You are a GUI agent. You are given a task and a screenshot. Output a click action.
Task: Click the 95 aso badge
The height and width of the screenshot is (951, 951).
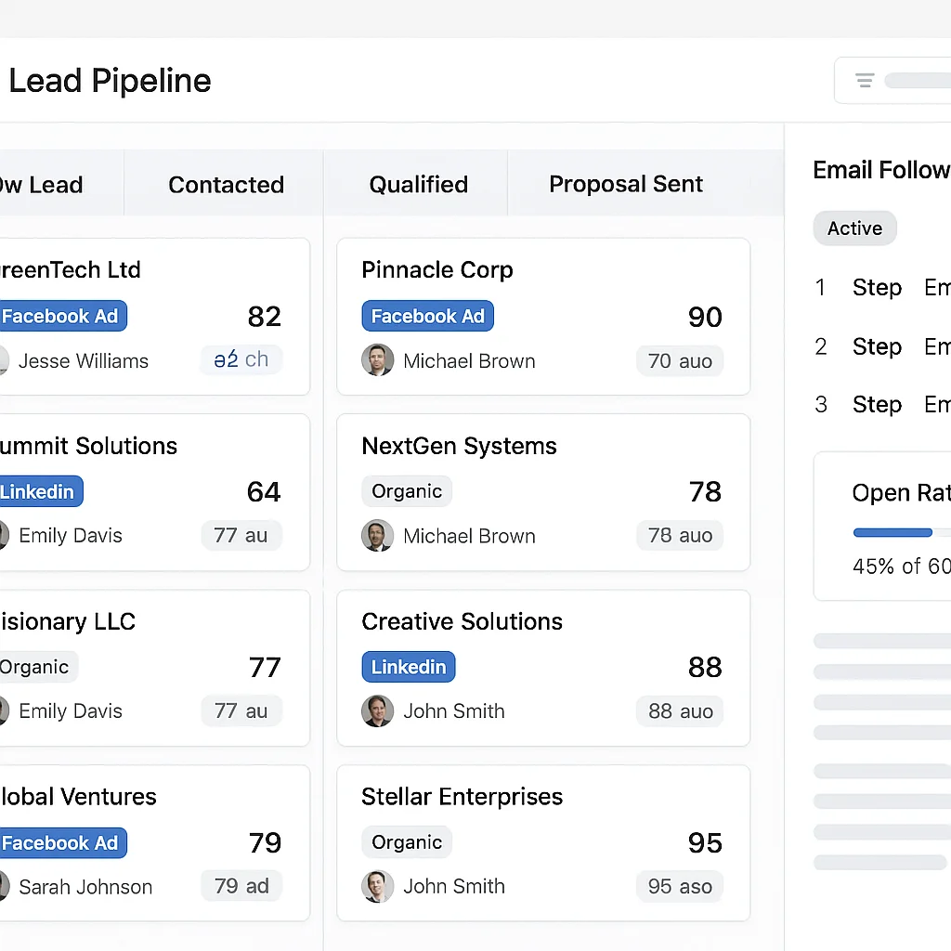679,886
